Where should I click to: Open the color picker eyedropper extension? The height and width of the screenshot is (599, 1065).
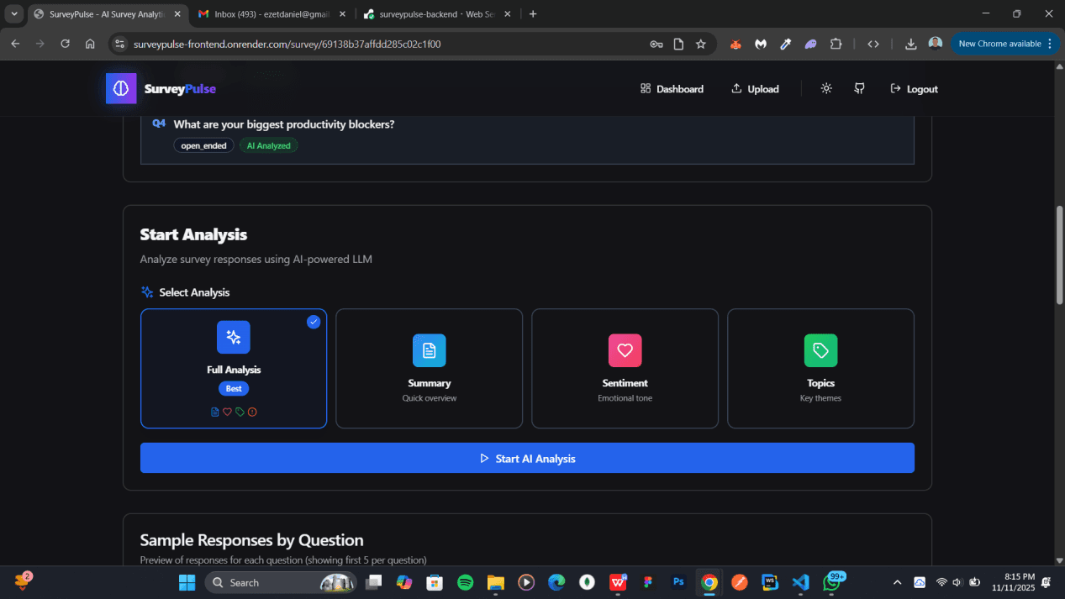785,44
